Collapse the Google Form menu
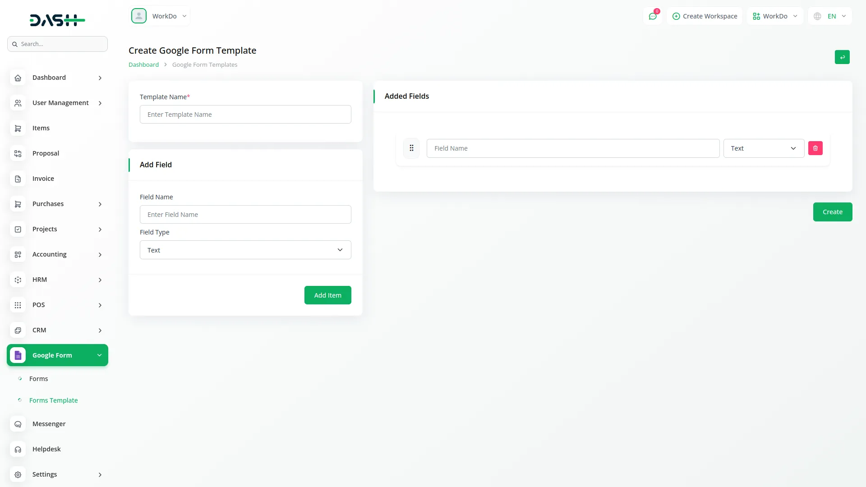This screenshot has width=866, height=487. pyautogui.click(x=99, y=355)
